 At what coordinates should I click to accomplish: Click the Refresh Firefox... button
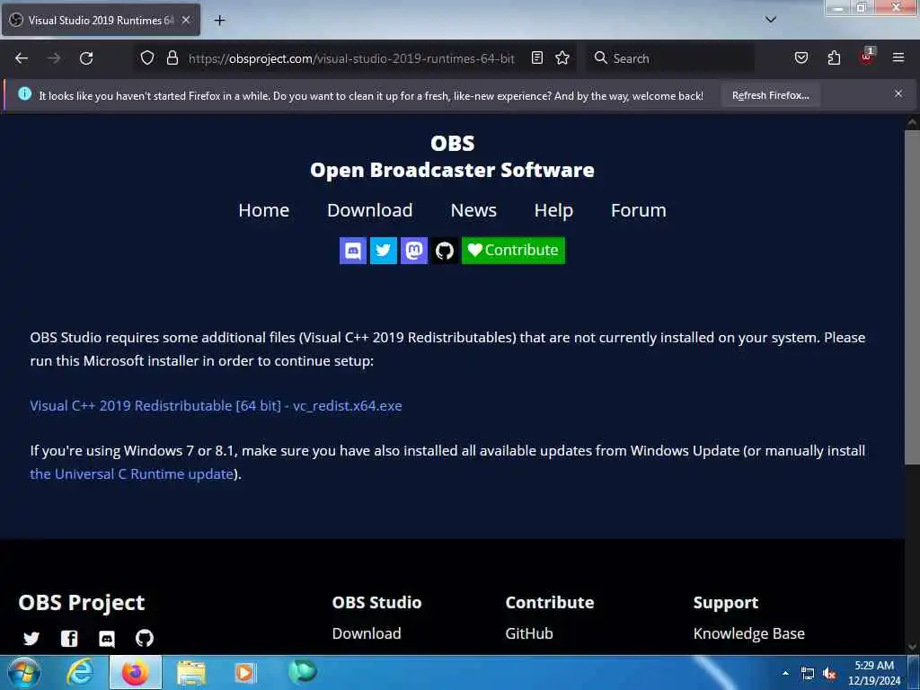pos(770,95)
